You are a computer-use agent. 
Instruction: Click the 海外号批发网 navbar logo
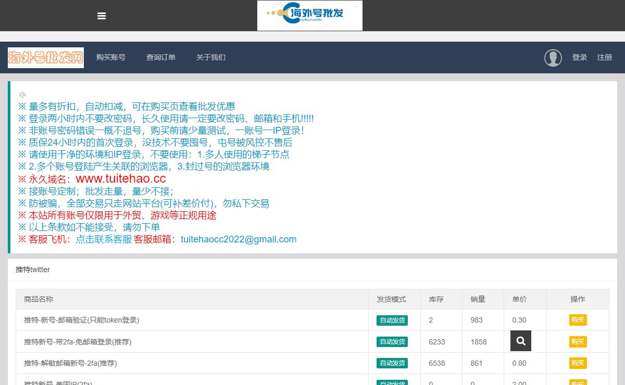click(x=46, y=58)
